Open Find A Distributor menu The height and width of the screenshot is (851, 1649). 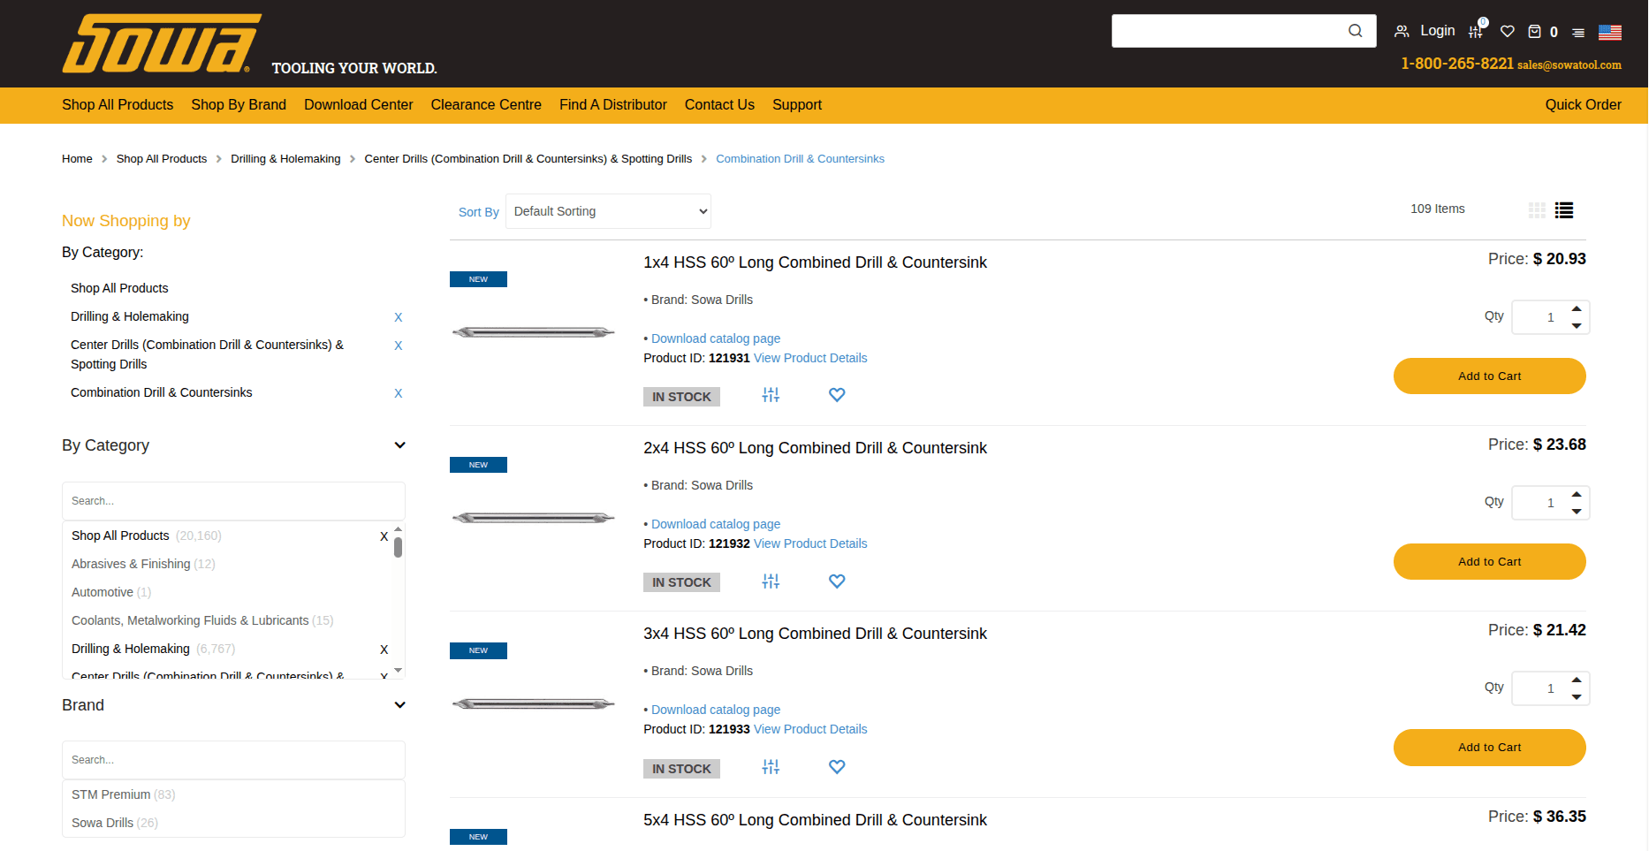(x=612, y=104)
